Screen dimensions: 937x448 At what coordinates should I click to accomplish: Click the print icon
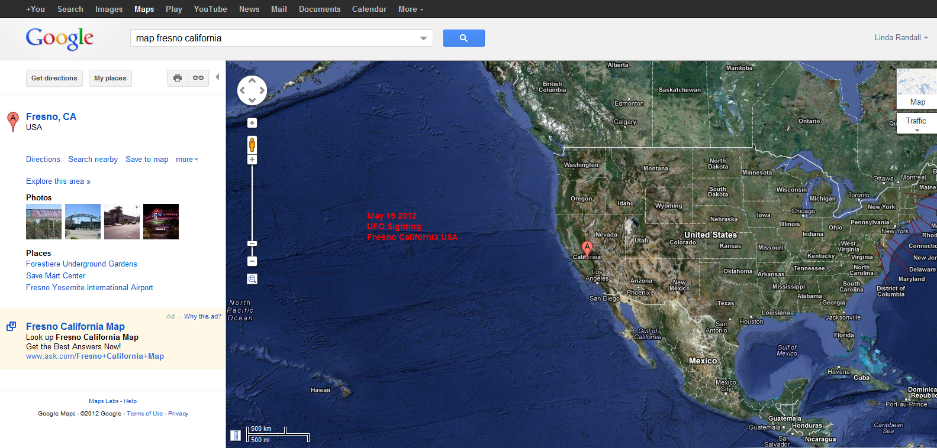pos(178,78)
